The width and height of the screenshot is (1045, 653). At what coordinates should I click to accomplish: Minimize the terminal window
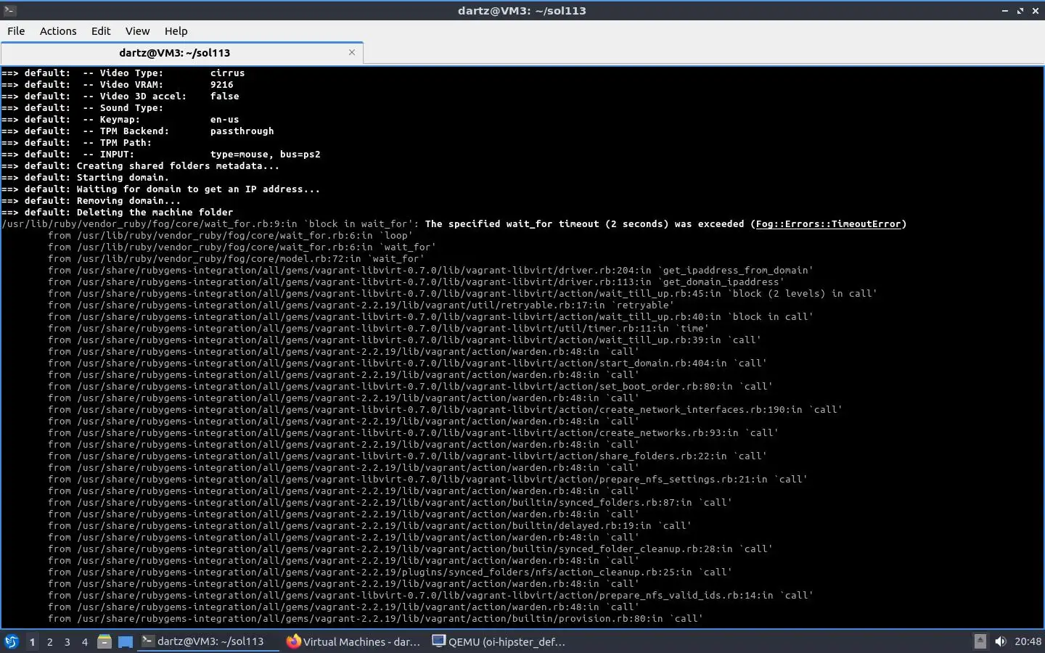click(1005, 11)
